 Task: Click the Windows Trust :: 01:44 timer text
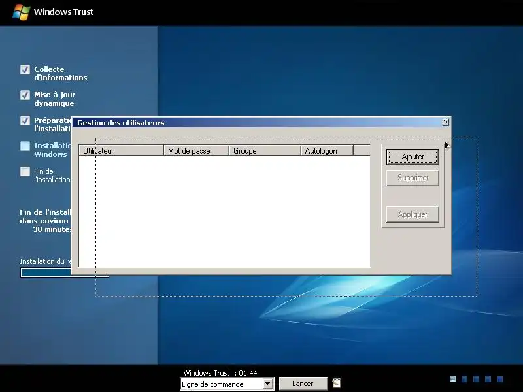point(220,373)
